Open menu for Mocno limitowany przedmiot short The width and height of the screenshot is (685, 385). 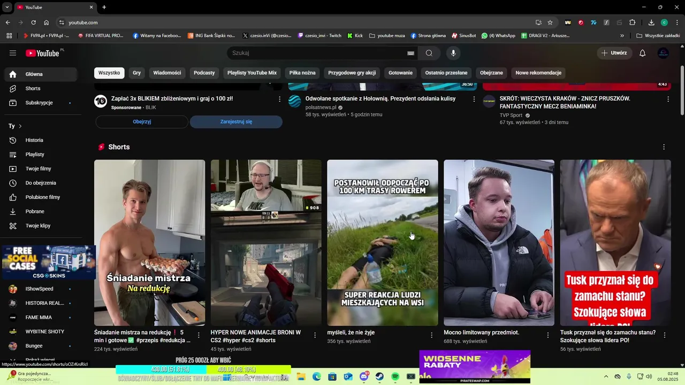[548, 335]
